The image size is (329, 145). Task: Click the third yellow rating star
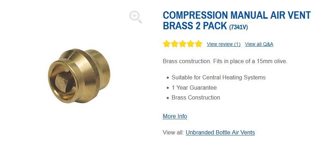tap(183, 44)
